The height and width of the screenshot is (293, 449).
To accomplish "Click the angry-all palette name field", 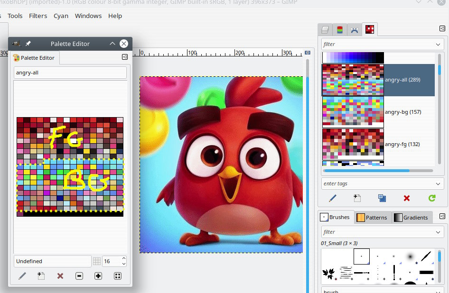I will [x=70, y=73].
